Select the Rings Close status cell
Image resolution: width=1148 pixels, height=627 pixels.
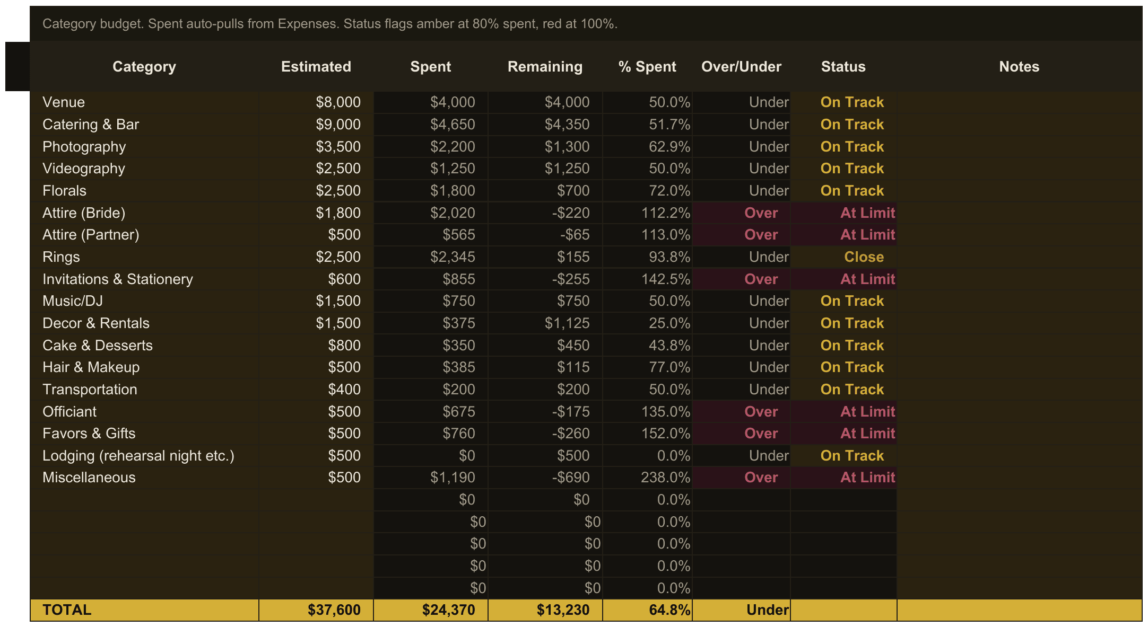pyautogui.click(x=843, y=257)
